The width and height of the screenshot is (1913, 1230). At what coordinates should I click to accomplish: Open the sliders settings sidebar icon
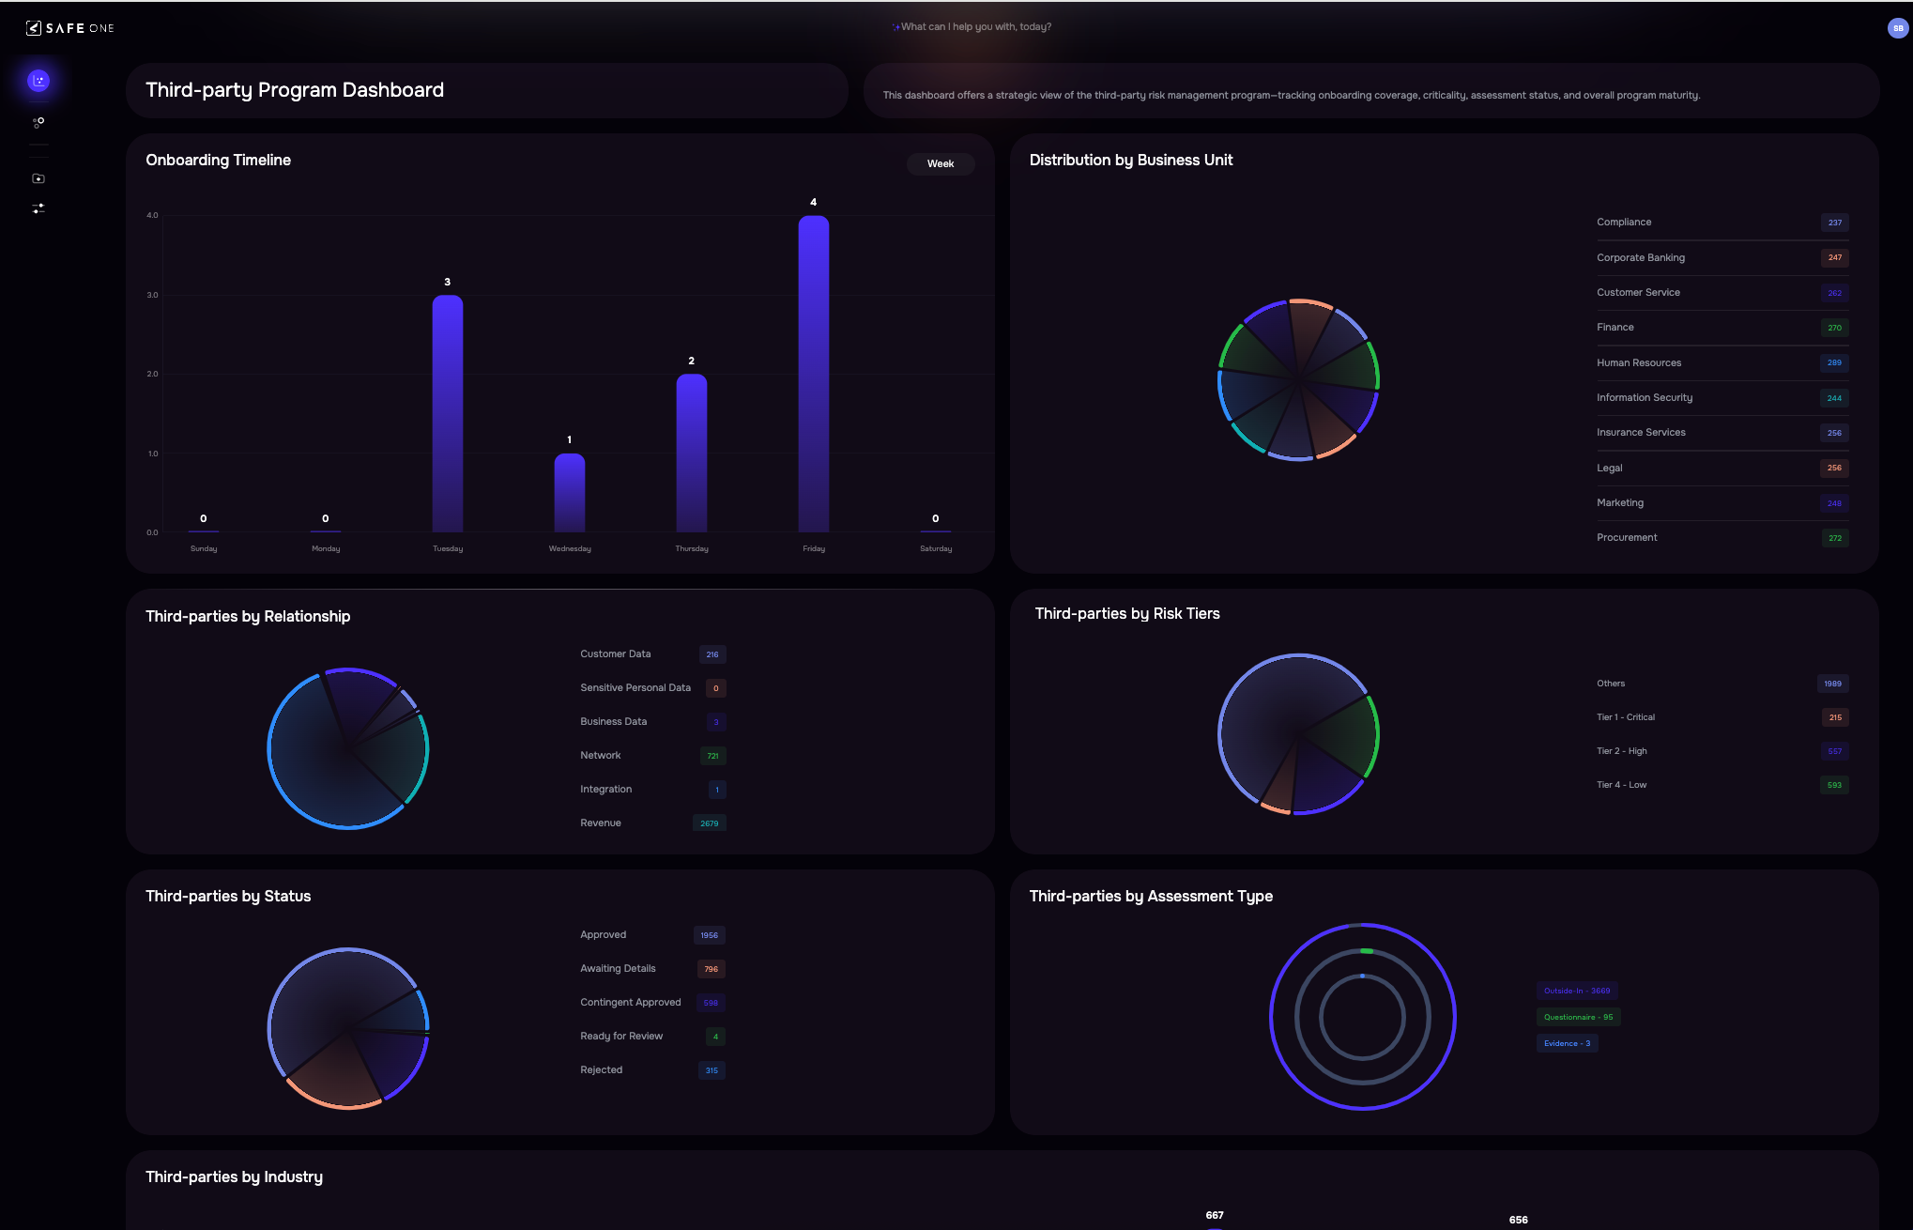click(x=38, y=208)
